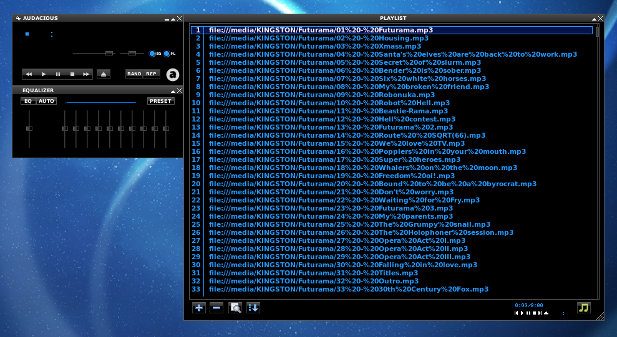Start playback with main window play button
Viewport: 617px width, 337px height.
pyautogui.click(x=43, y=74)
